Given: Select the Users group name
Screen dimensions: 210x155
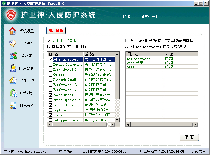Looking at the screenshot, I should 58,115.
